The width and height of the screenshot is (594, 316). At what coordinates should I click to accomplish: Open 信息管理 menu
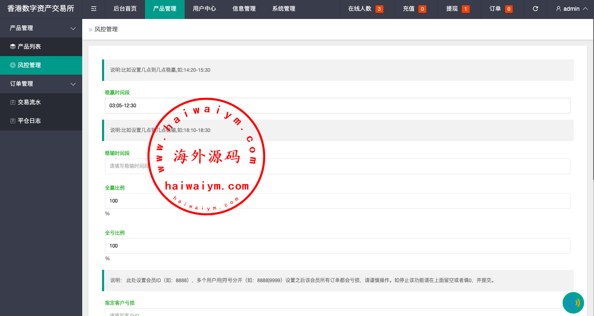point(244,9)
